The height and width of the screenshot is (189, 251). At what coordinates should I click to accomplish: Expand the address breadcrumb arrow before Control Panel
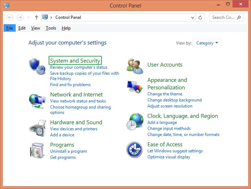tap(51, 17)
